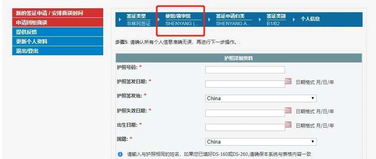Open calendar icon for 护照失效日期
The height and width of the screenshot is (159, 376).
point(288,110)
